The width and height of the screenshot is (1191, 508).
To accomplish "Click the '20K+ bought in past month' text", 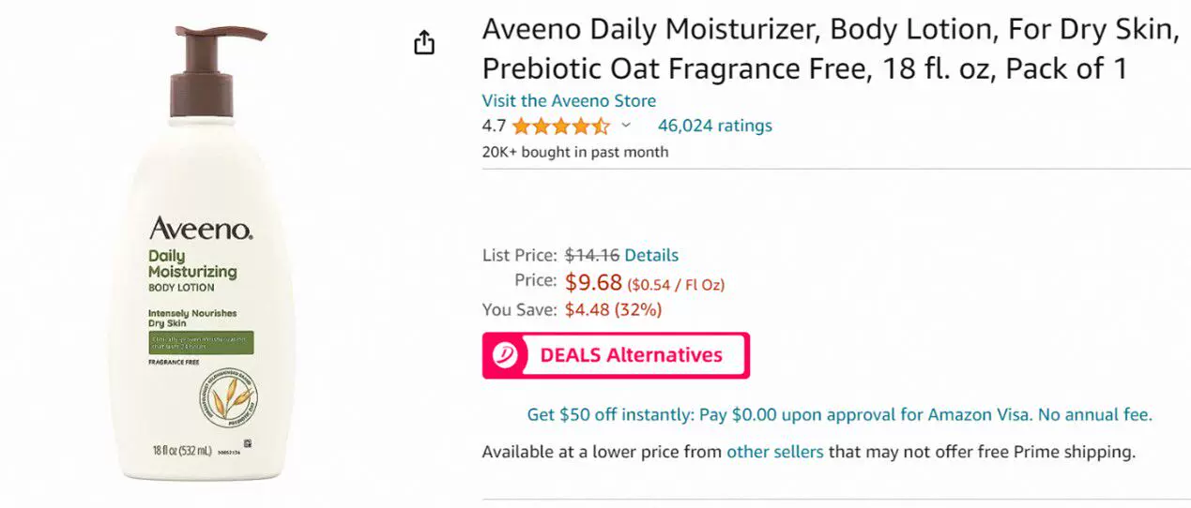I will [575, 152].
